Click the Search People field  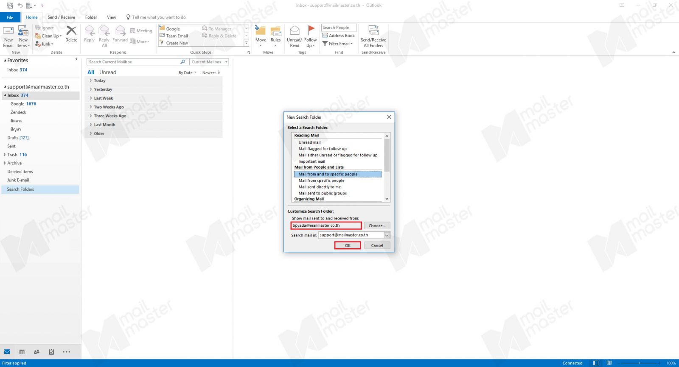coord(339,28)
